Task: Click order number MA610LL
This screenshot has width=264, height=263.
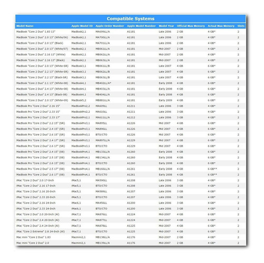Action: [x=101, y=112]
